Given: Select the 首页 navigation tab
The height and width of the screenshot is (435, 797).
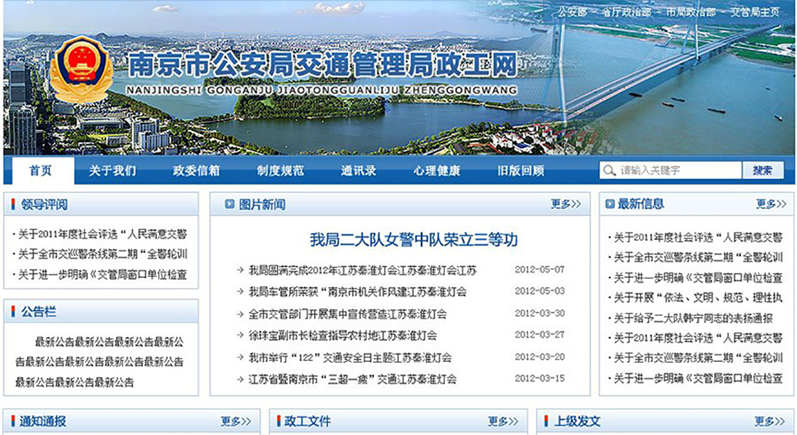Looking at the screenshot, I should (40, 171).
